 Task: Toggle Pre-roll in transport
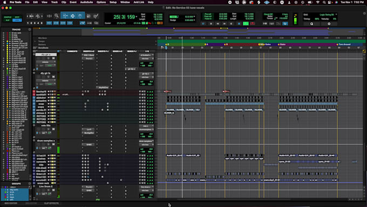[208, 14]
